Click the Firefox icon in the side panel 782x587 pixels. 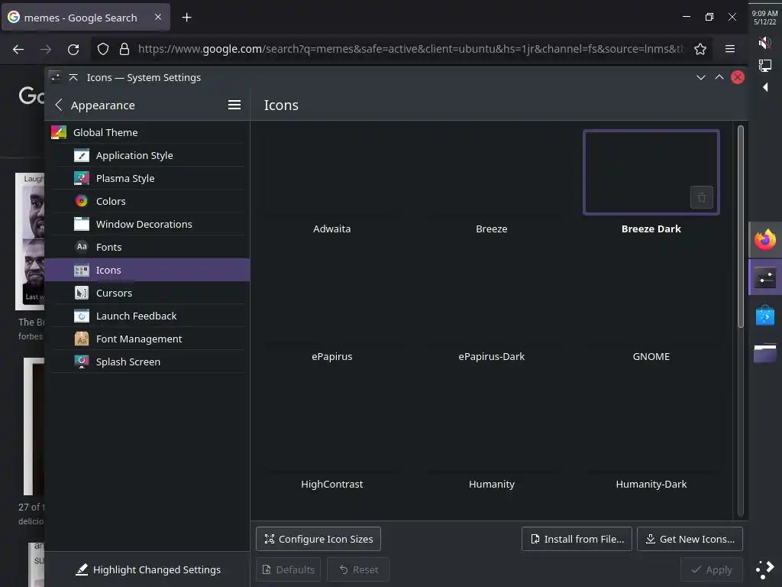[x=765, y=240]
